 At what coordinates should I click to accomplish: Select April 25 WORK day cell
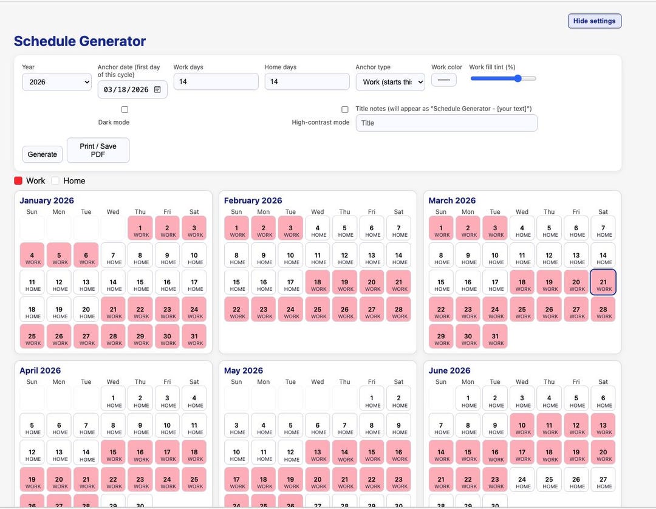tap(194, 479)
